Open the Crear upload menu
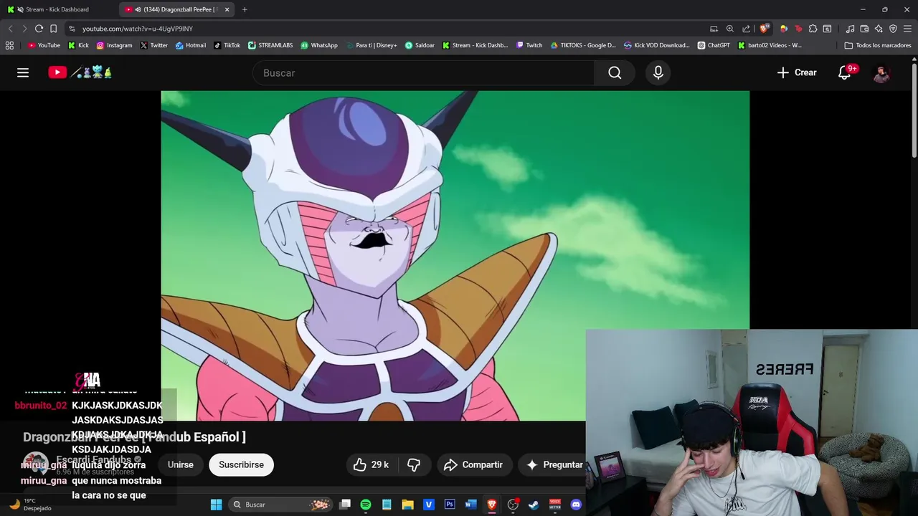The height and width of the screenshot is (516, 918). point(797,72)
